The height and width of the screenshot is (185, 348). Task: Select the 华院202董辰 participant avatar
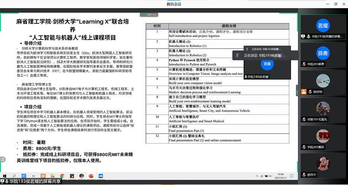coord(323,136)
